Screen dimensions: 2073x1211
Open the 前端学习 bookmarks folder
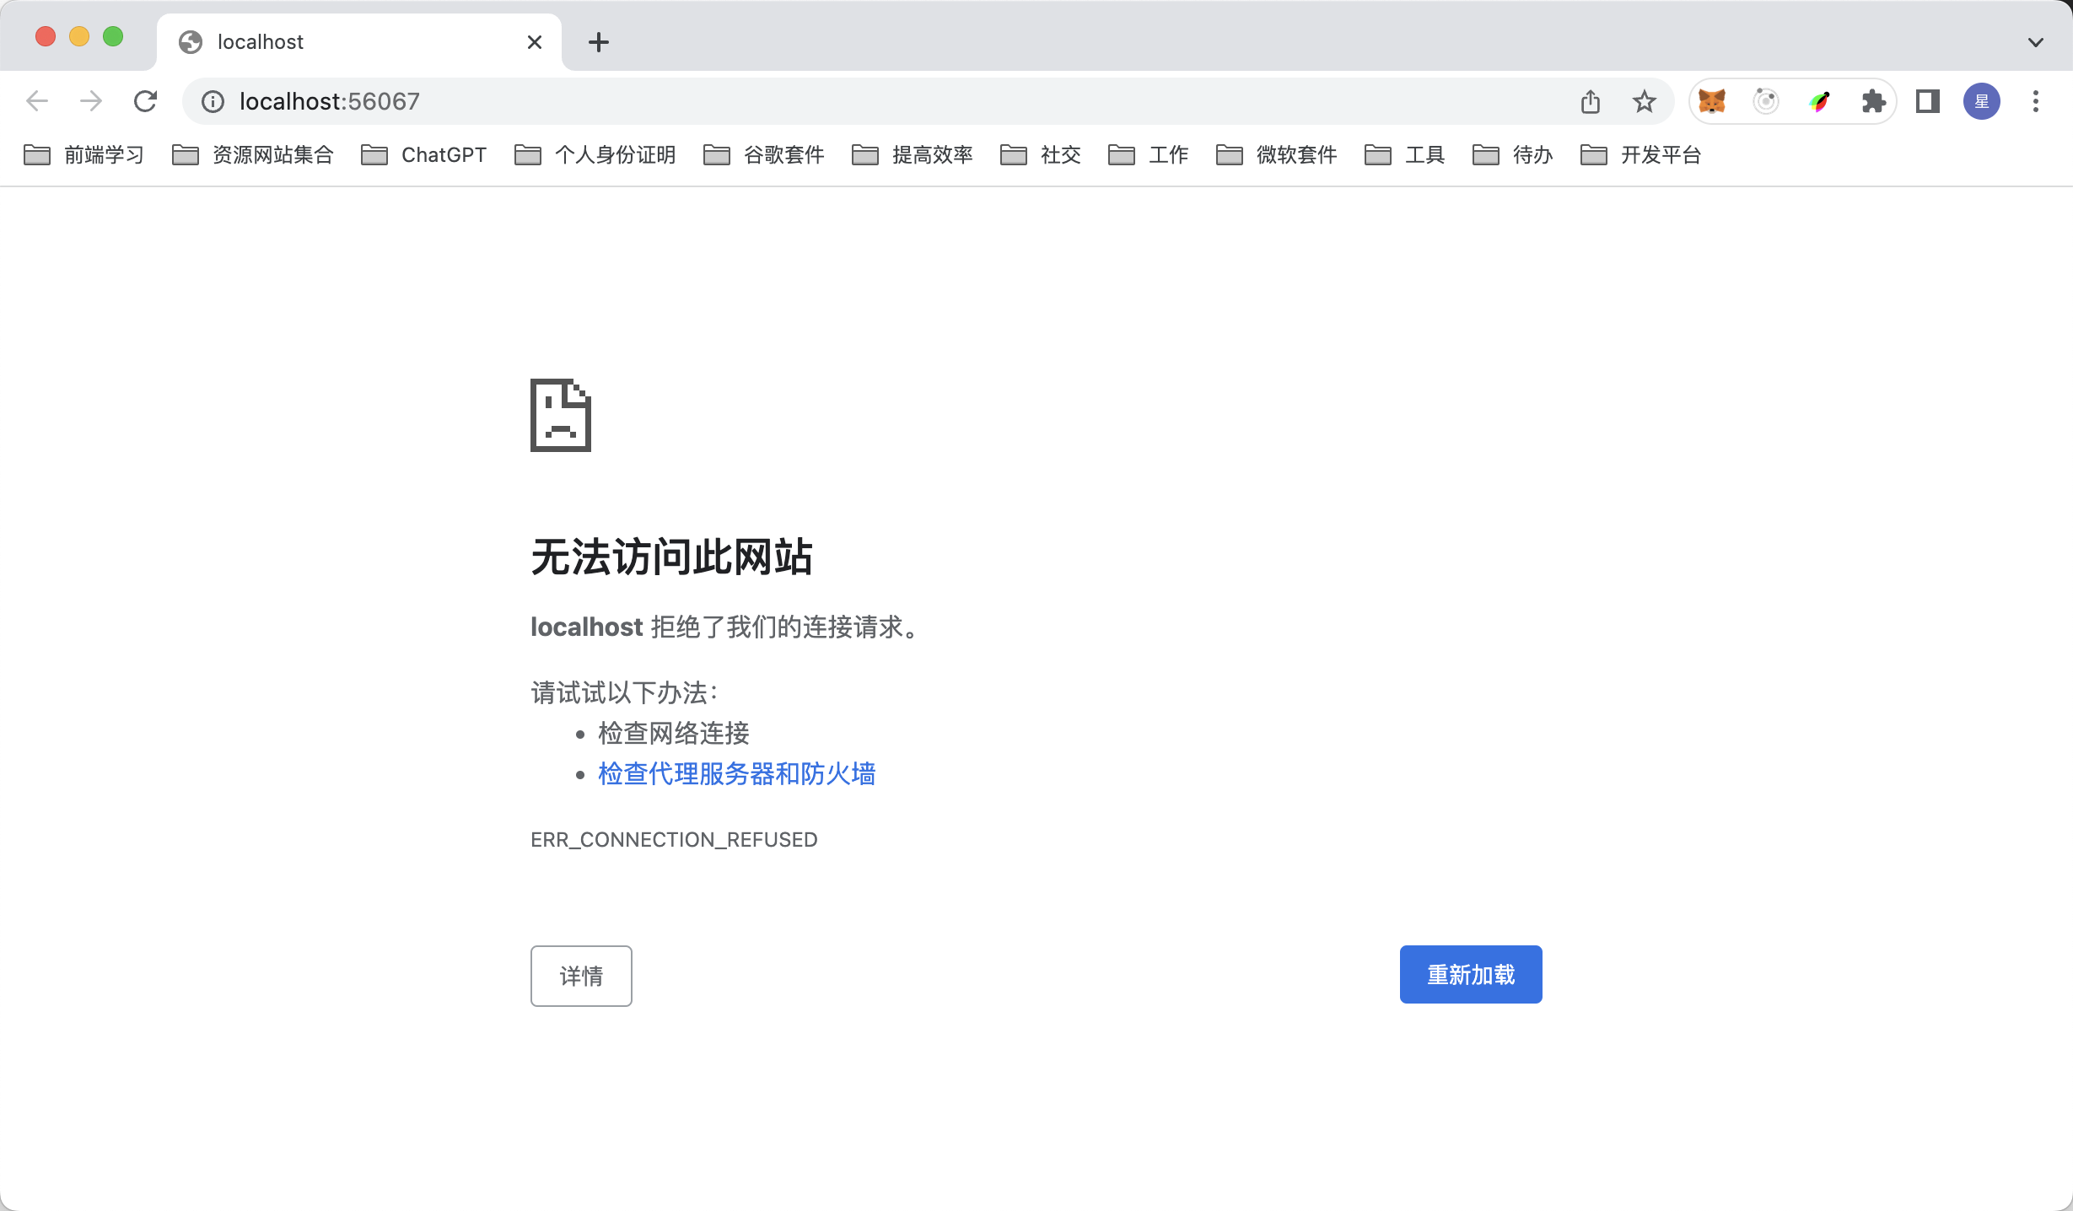[103, 155]
